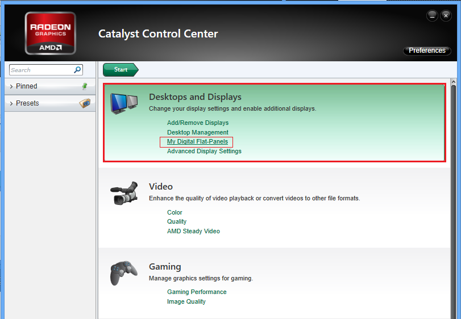Click the dual monitors Desktops and Displays icon
Image resolution: width=461 pixels, height=319 pixels.
(124, 103)
